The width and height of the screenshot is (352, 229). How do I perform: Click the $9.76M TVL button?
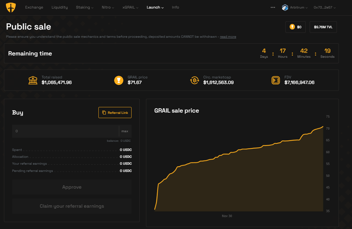(x=323, y=27)
